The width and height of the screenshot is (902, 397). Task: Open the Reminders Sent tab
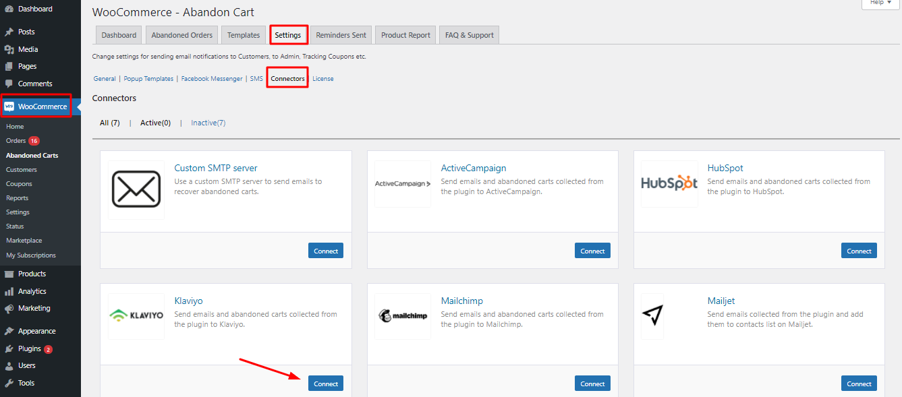point(341,35)
